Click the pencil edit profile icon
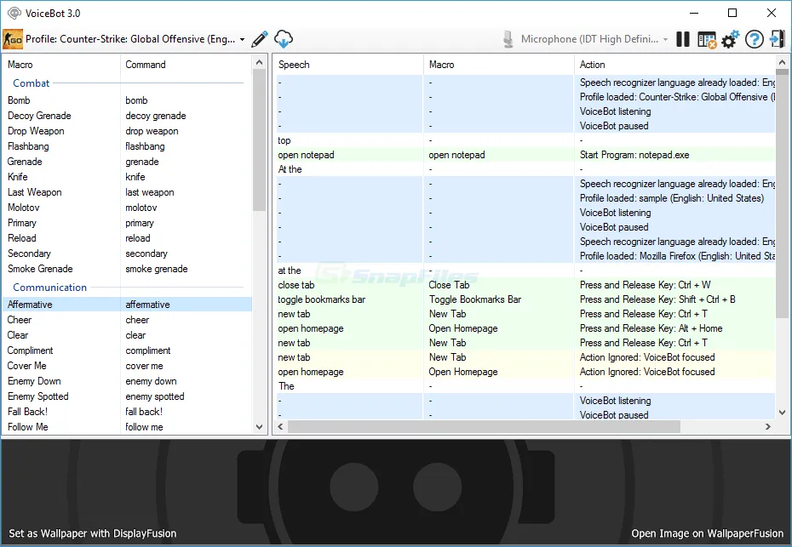Screen dimensions: 792x547 pos(260,39)
